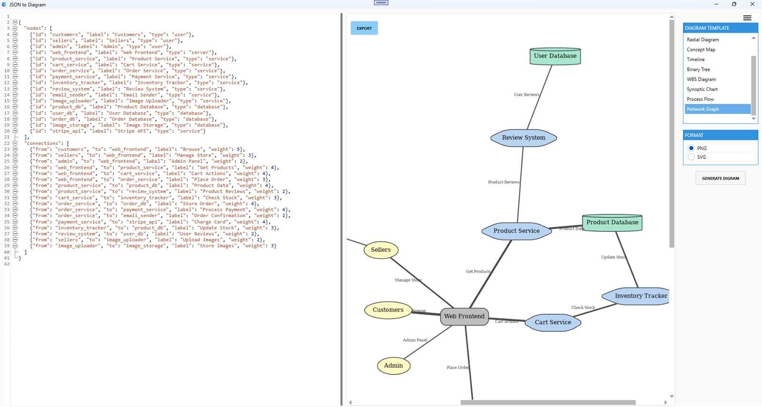Choose Concept Map template

click(718, 50)
